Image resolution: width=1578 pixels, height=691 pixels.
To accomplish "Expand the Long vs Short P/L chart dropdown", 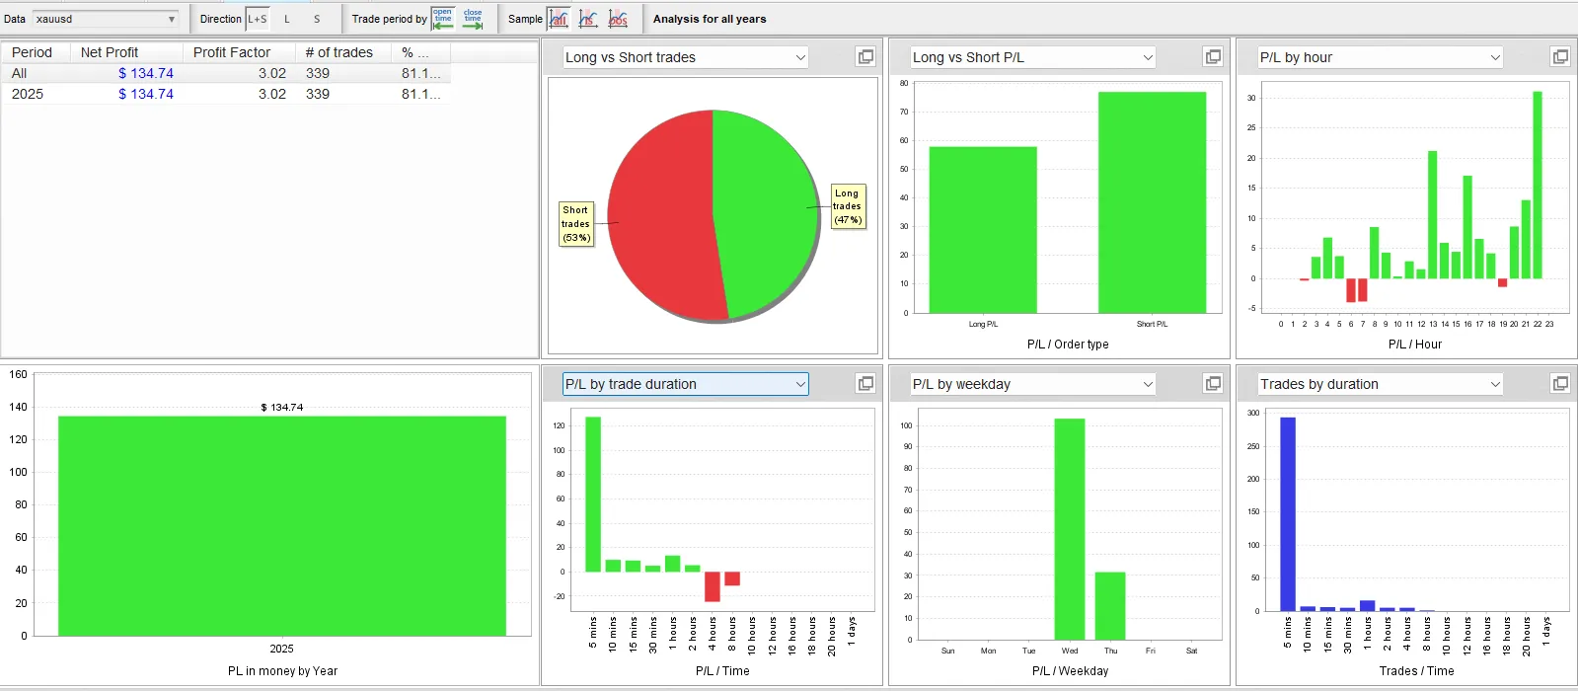I will click(1148, 57).
